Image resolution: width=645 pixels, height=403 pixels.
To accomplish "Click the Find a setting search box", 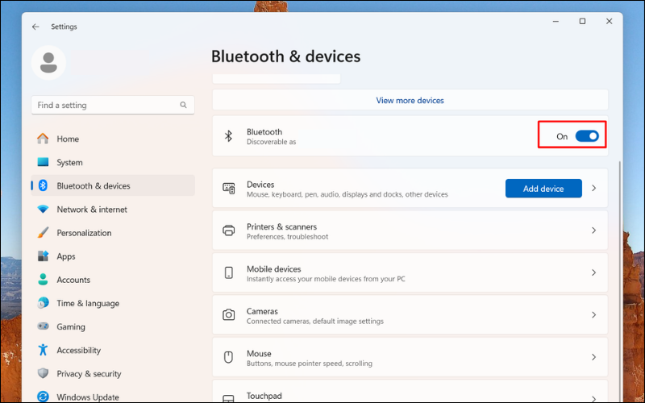I will point(113,105).
